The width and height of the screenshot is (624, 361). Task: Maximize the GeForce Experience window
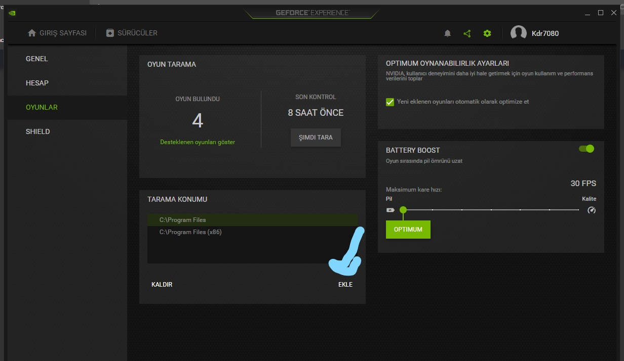pos(601,13)
